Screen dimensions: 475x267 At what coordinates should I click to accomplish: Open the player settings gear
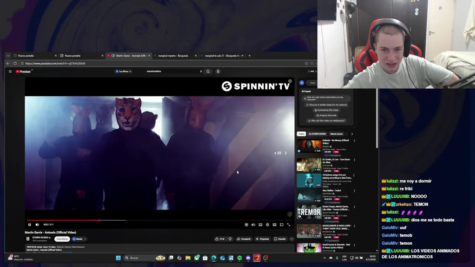click(268, 225)
